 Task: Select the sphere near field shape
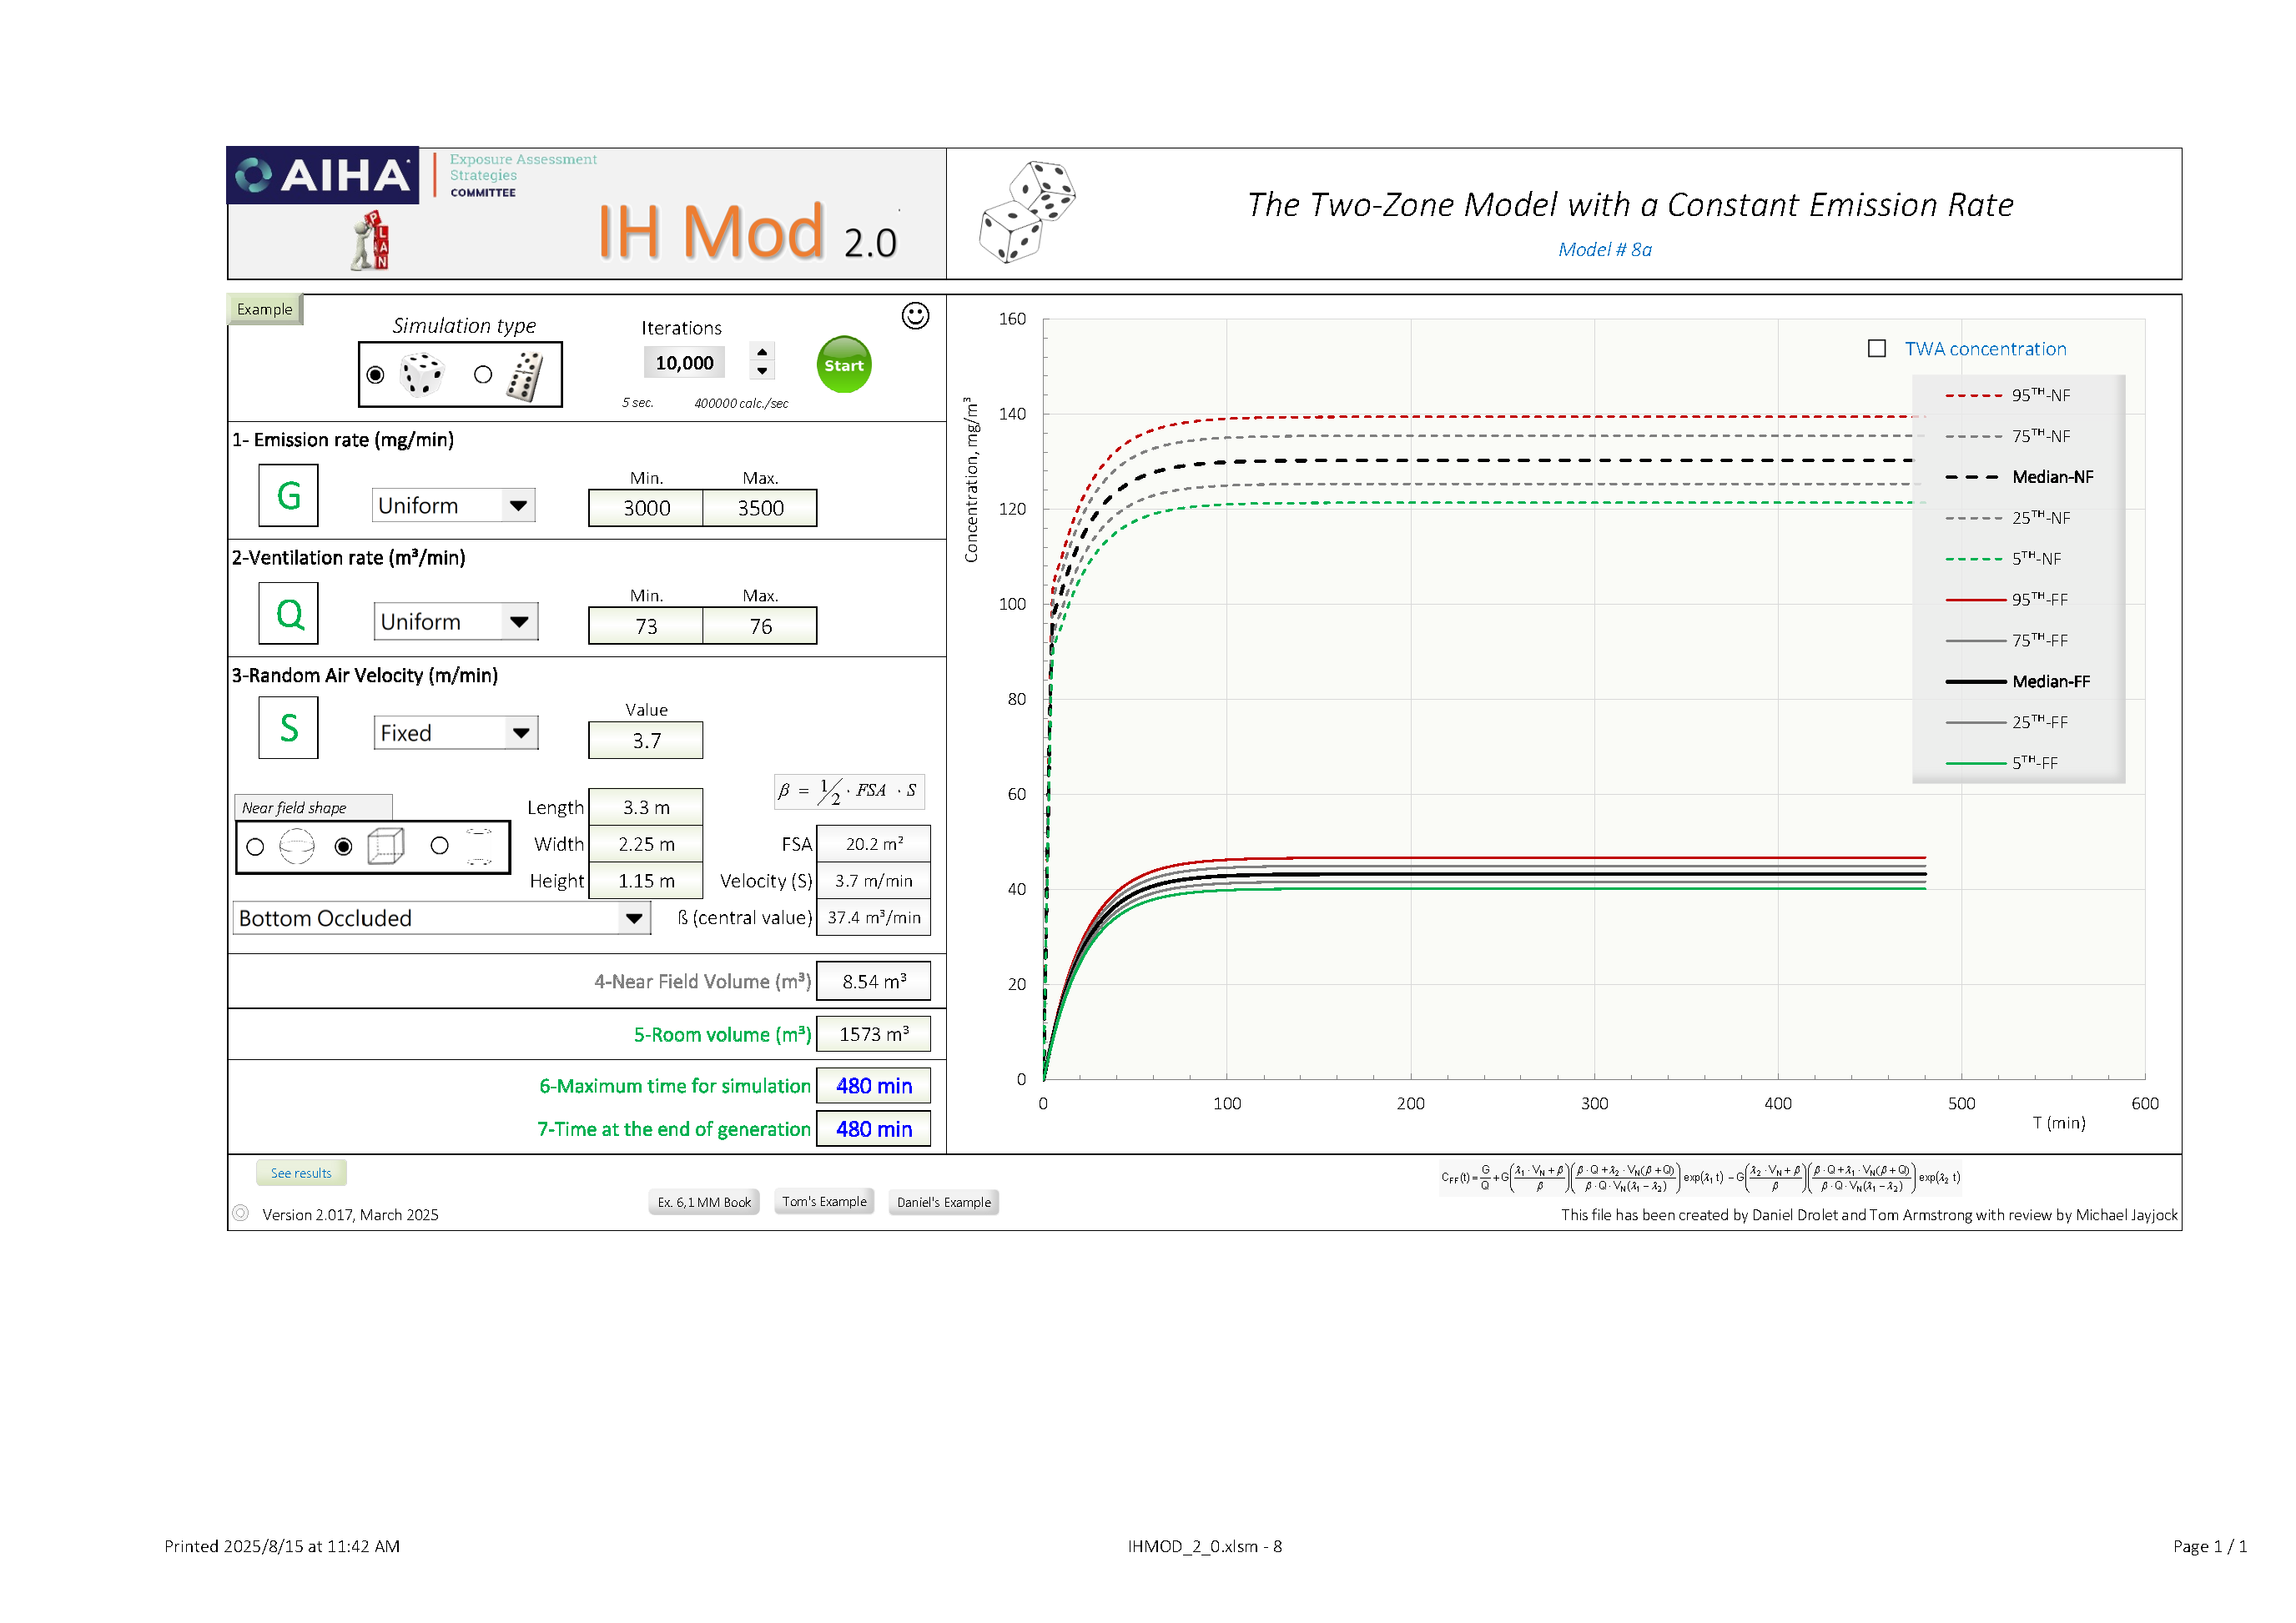pos(255,847)
